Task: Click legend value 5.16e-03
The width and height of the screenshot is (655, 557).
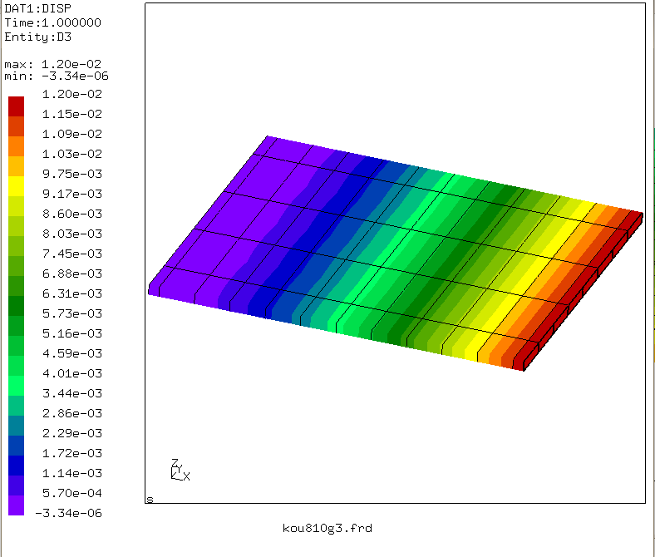Action: (x=72, y=333)
